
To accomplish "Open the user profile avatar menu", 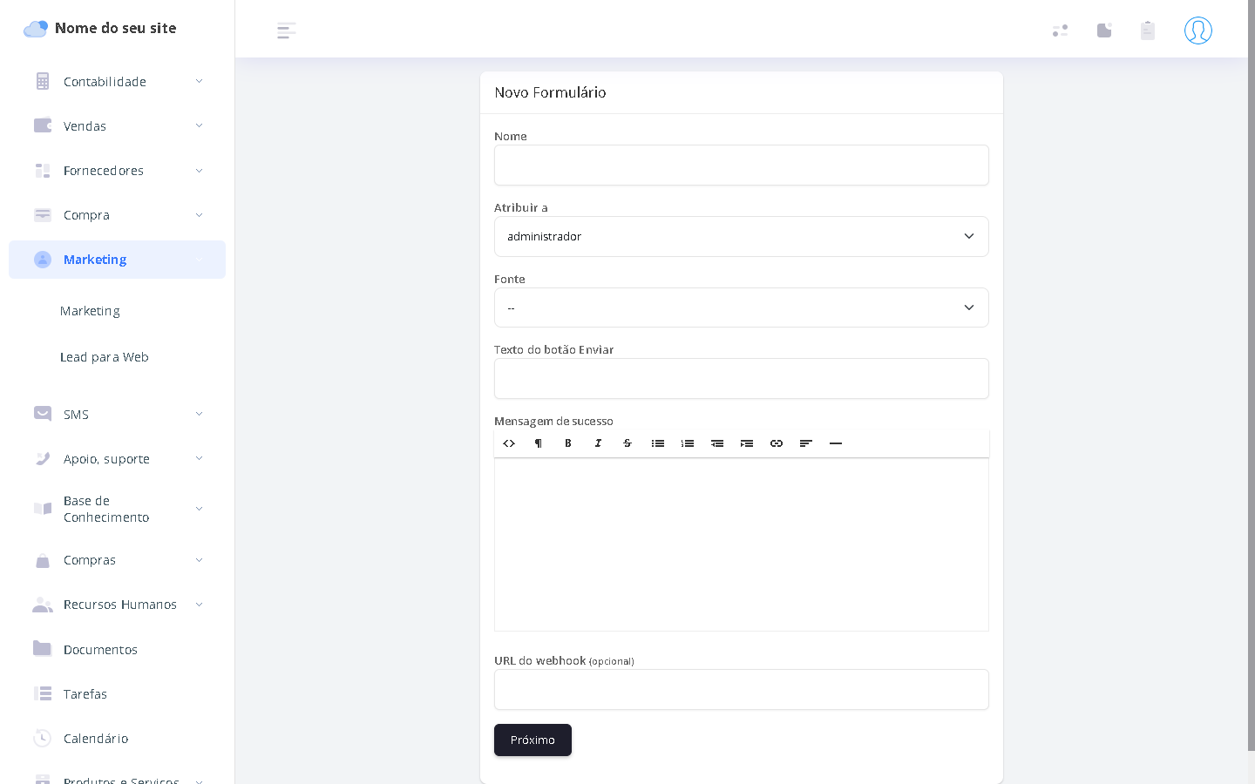I will coord(1197,30).
